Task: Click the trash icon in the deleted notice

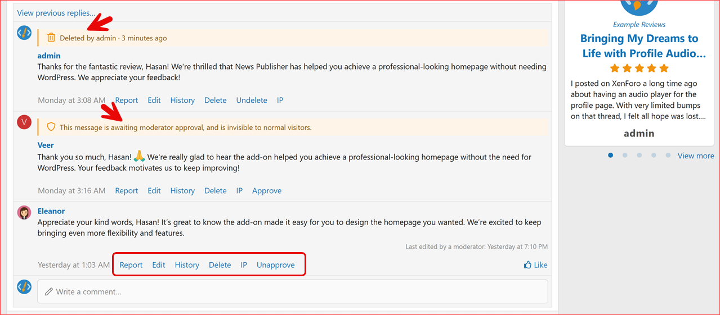Action: click(51, 38)
